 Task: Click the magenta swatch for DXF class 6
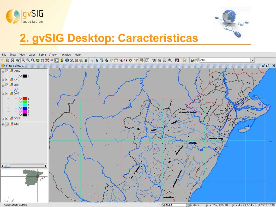coord(25,111)
